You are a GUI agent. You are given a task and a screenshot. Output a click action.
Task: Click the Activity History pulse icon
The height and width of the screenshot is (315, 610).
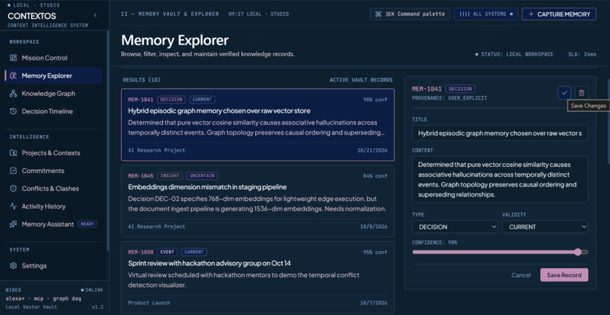point(13,207)
